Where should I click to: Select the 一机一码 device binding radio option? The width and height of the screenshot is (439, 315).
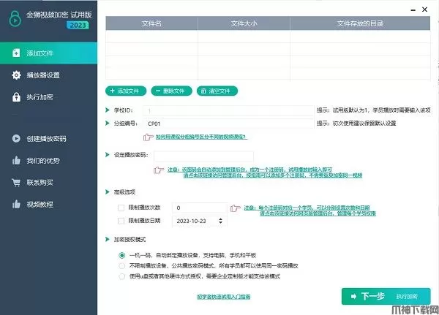pyautogui.click(x=121, y=255)
